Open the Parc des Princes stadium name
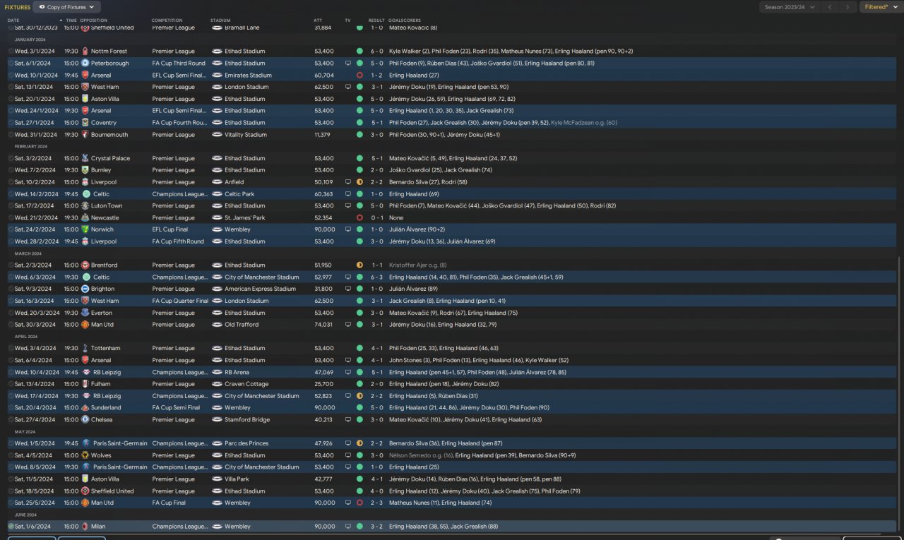 (246, 443)
